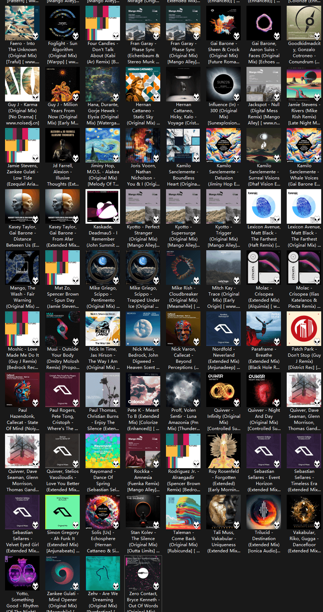Select Joris Voorn - You & I cover

[x=143, y=145]
